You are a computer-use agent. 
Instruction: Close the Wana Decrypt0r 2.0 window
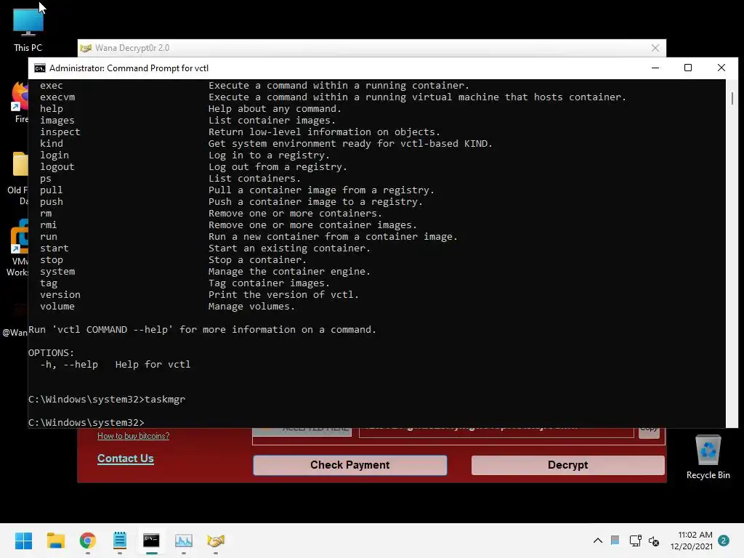click(655, 48)
